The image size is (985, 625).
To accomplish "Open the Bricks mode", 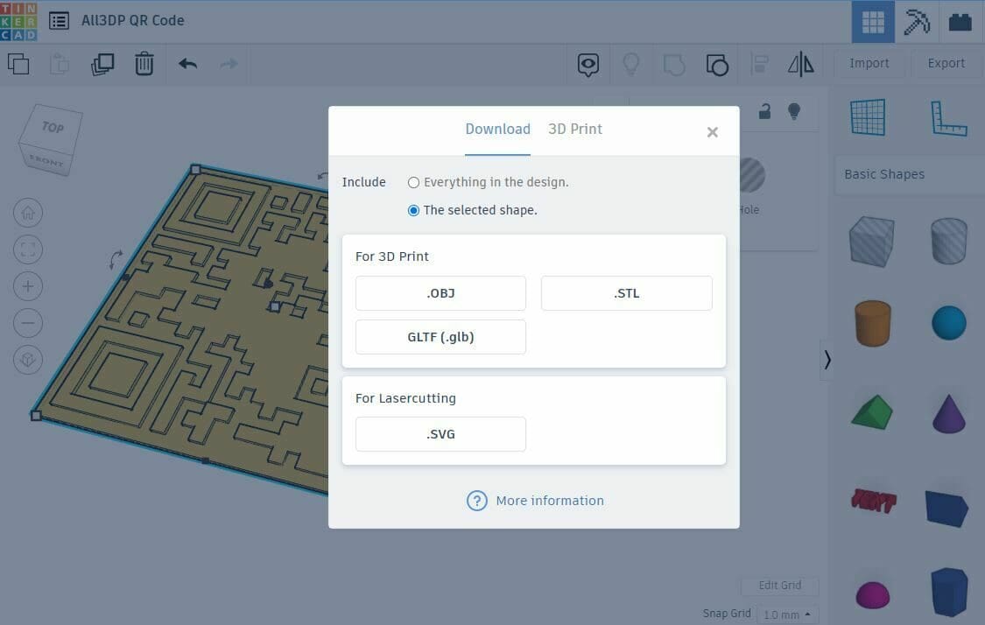I will tap(960, 22).
